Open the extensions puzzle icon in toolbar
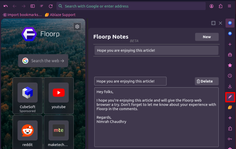The height and width of the screenshot is (149, 236). [x=220, y=6]
